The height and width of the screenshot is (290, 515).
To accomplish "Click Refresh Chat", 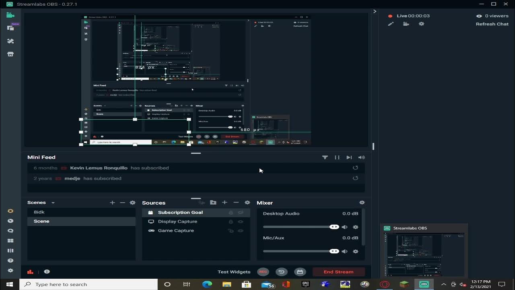I will tap(492, 24).
